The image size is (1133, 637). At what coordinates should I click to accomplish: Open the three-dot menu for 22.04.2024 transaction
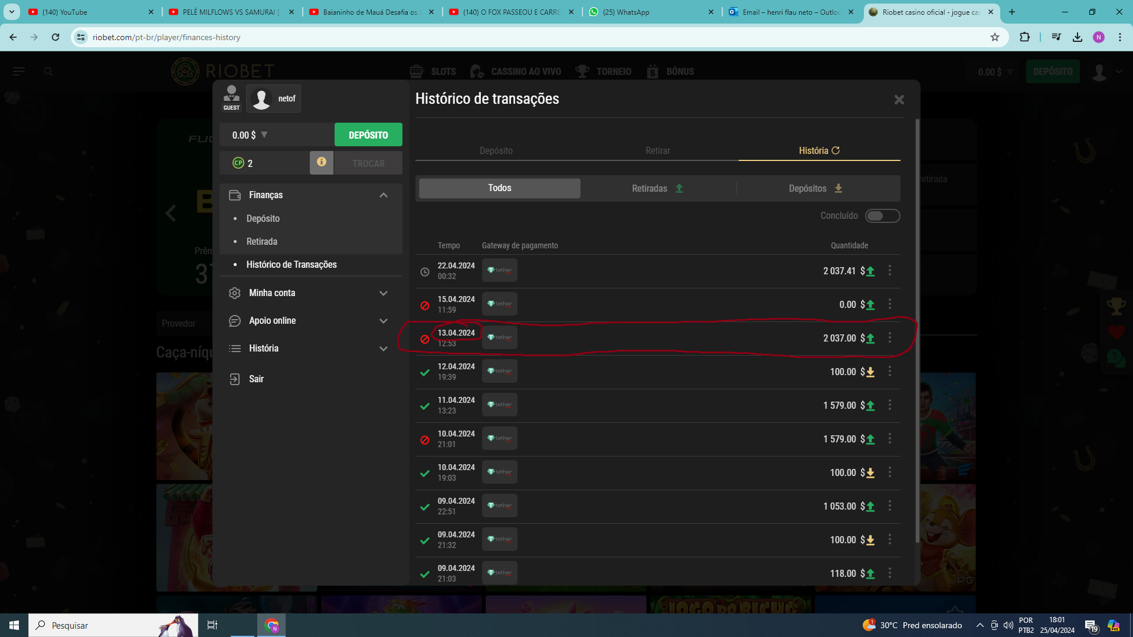(x=890, y=271)
